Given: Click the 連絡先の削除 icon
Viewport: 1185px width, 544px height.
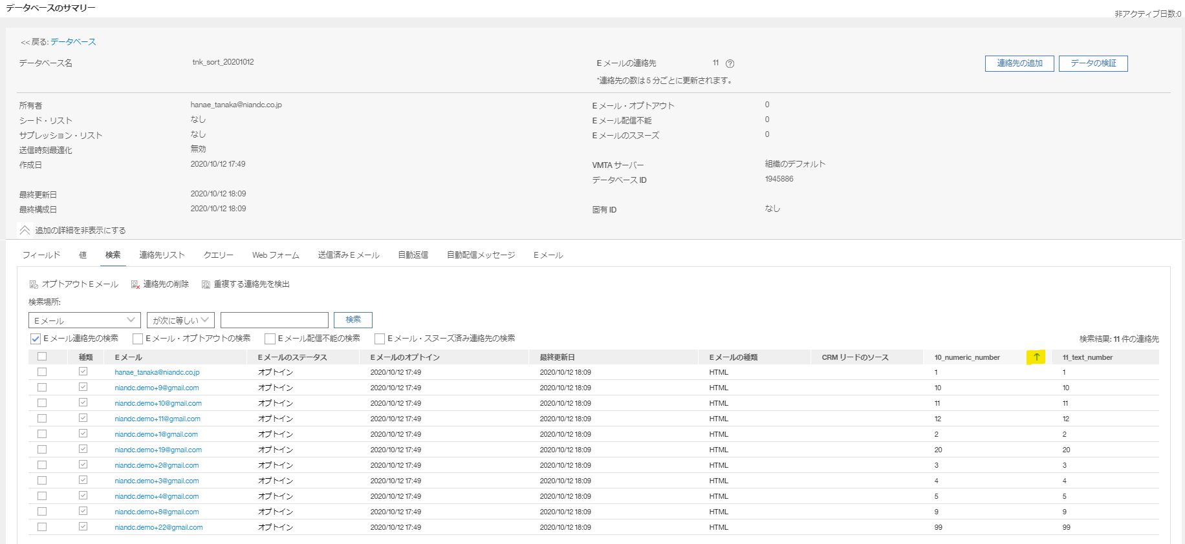Looking at the screenshot, I should point(135,284).
